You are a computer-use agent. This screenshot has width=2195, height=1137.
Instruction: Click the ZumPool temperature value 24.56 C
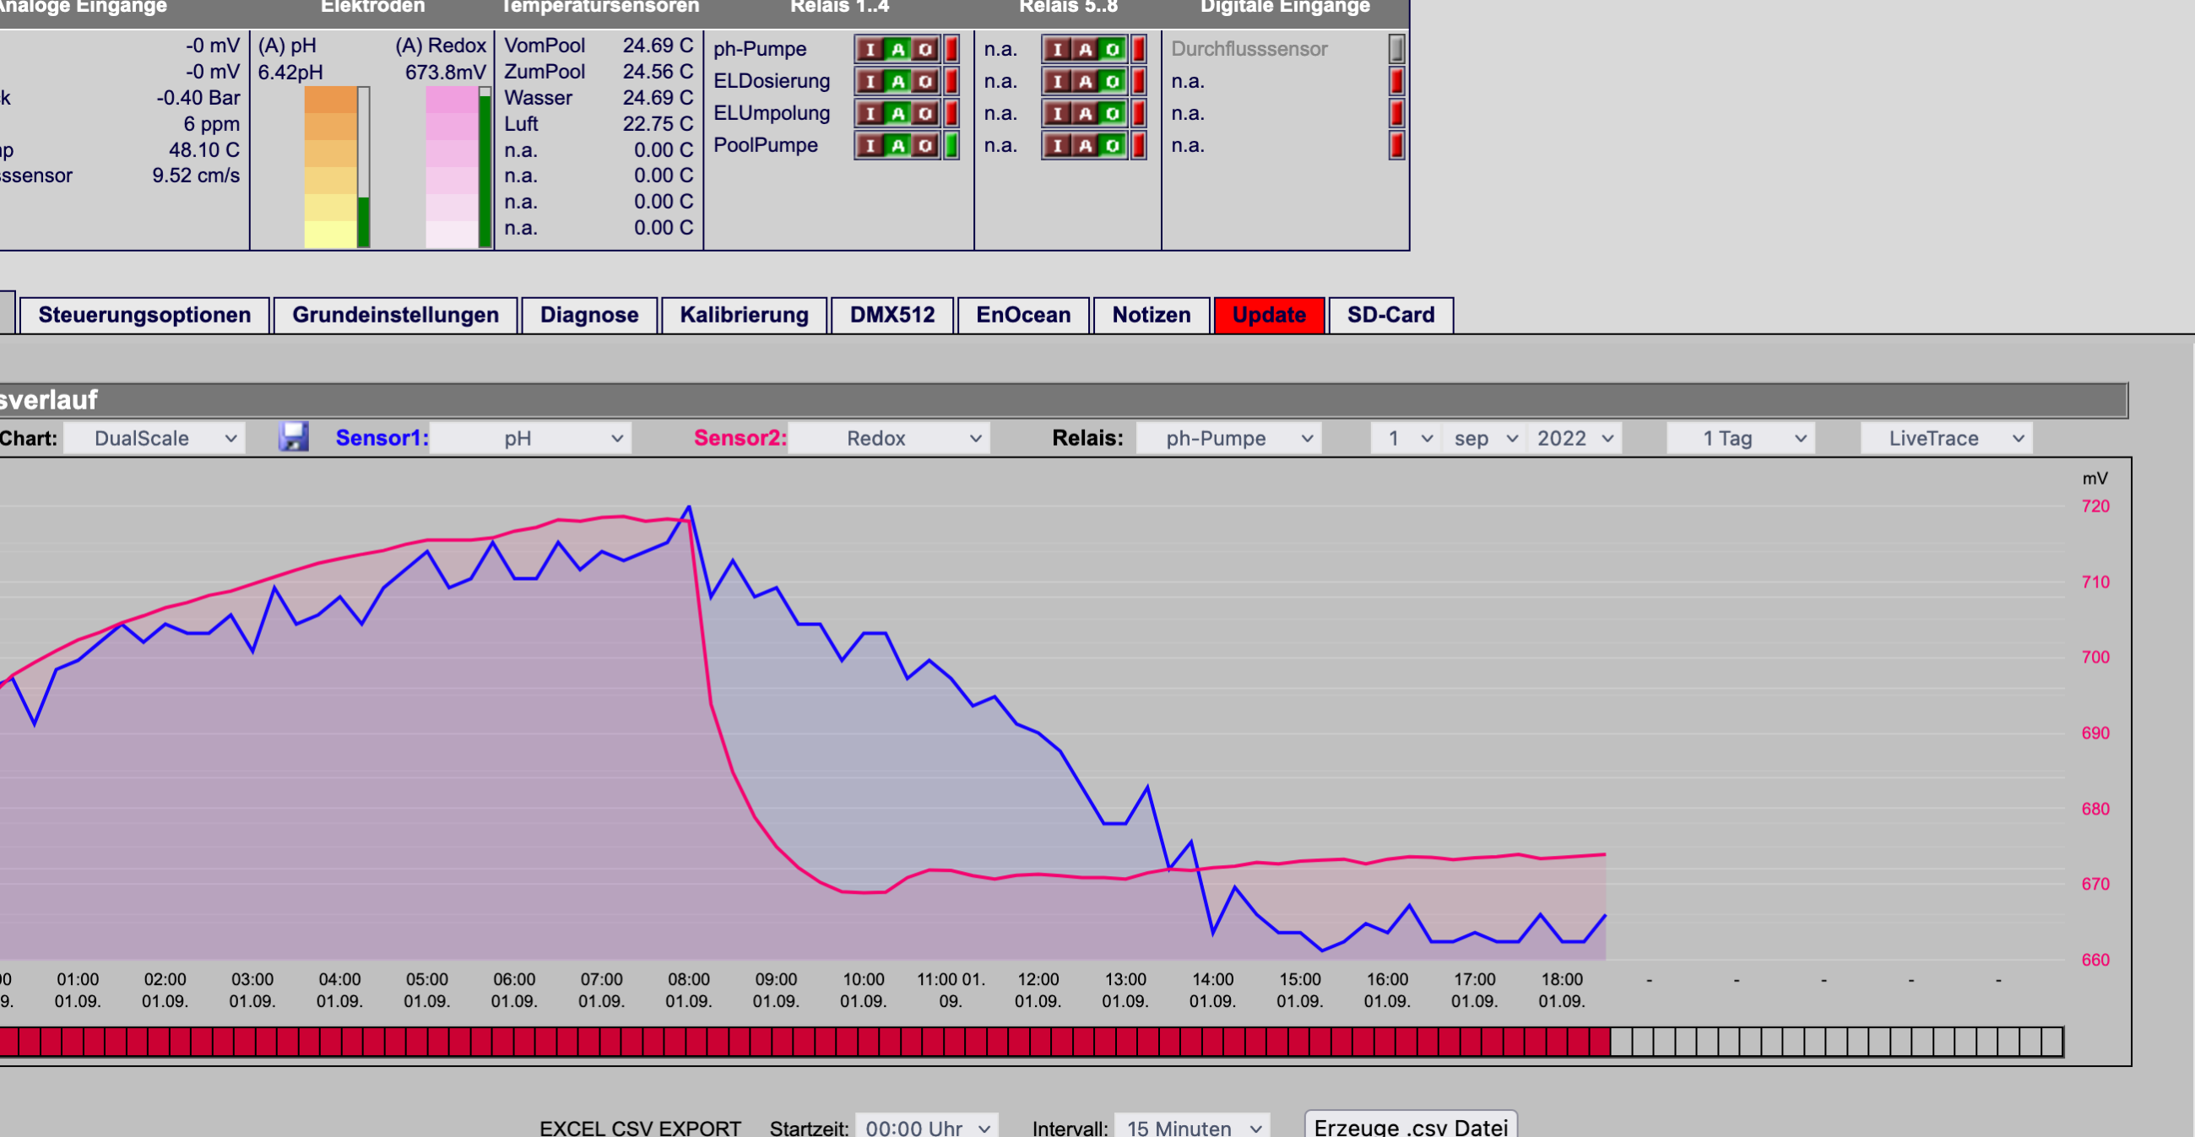pos(658,72)
